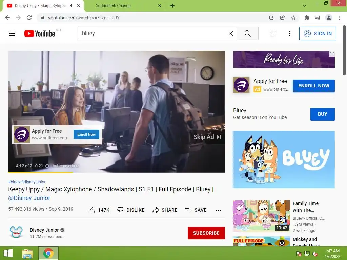347x260 pixels.
Task: Open the YouTube hamburger guide menu
Action: click(x=12, y=34)
